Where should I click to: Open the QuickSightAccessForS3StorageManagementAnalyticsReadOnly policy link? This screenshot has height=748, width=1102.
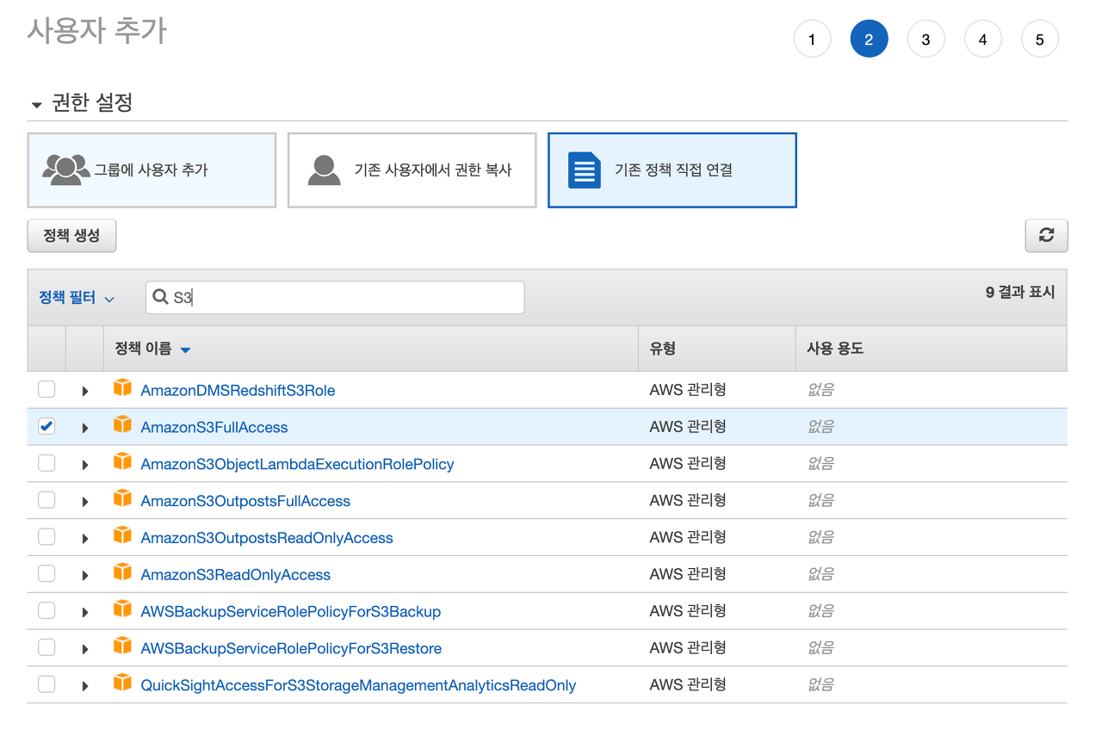point(358,686)
